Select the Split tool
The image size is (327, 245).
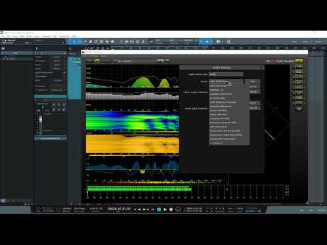tap(85, 42)
